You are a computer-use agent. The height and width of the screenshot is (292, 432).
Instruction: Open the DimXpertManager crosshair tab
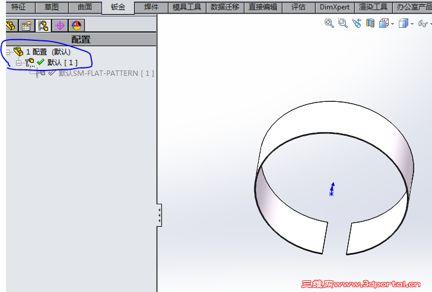[60, 25]
